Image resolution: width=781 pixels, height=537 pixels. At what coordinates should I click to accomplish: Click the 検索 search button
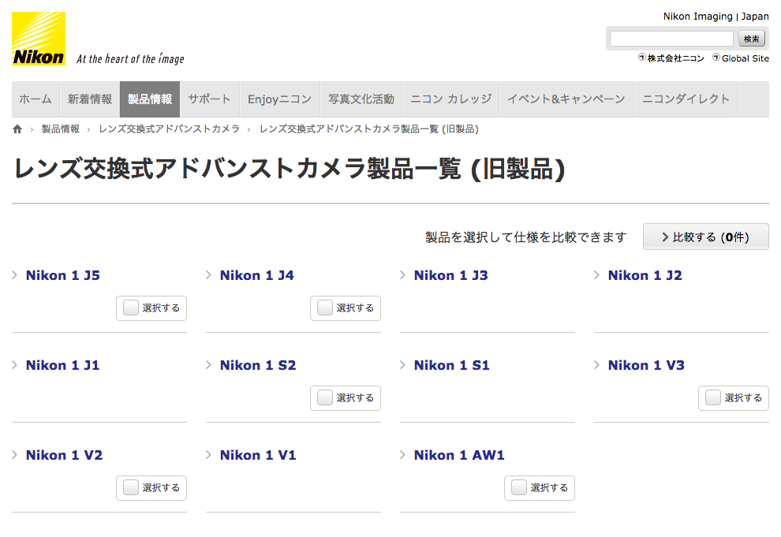pos(752,39)
